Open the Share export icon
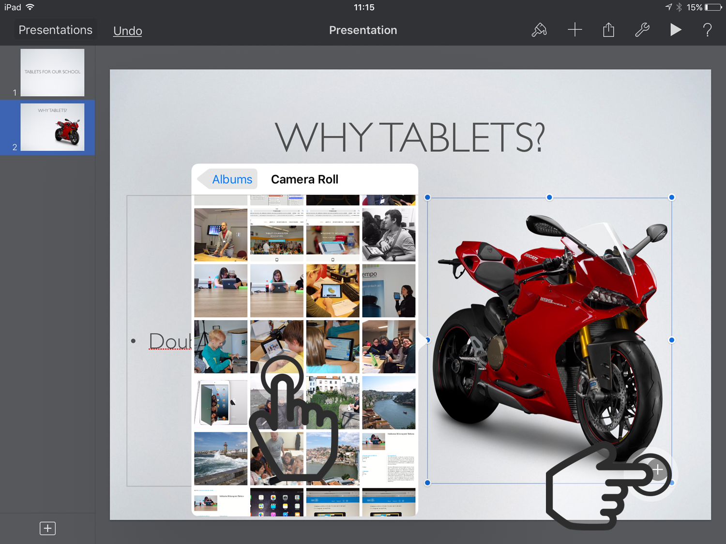 pyautogui.click(x=608, y=30)
